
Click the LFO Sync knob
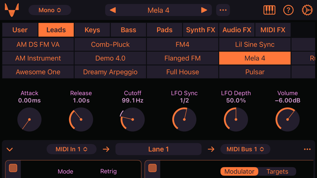coord(184,119)
